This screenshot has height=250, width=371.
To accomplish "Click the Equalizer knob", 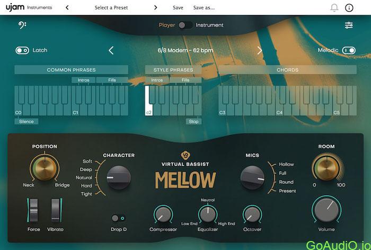I will click(x=208, y=215).
